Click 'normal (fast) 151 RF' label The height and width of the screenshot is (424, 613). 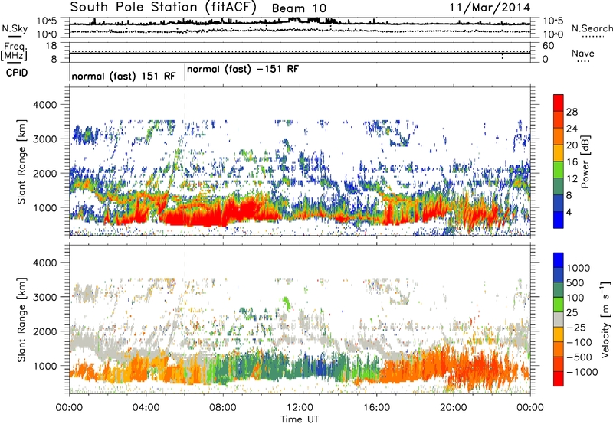coord(123,76)
